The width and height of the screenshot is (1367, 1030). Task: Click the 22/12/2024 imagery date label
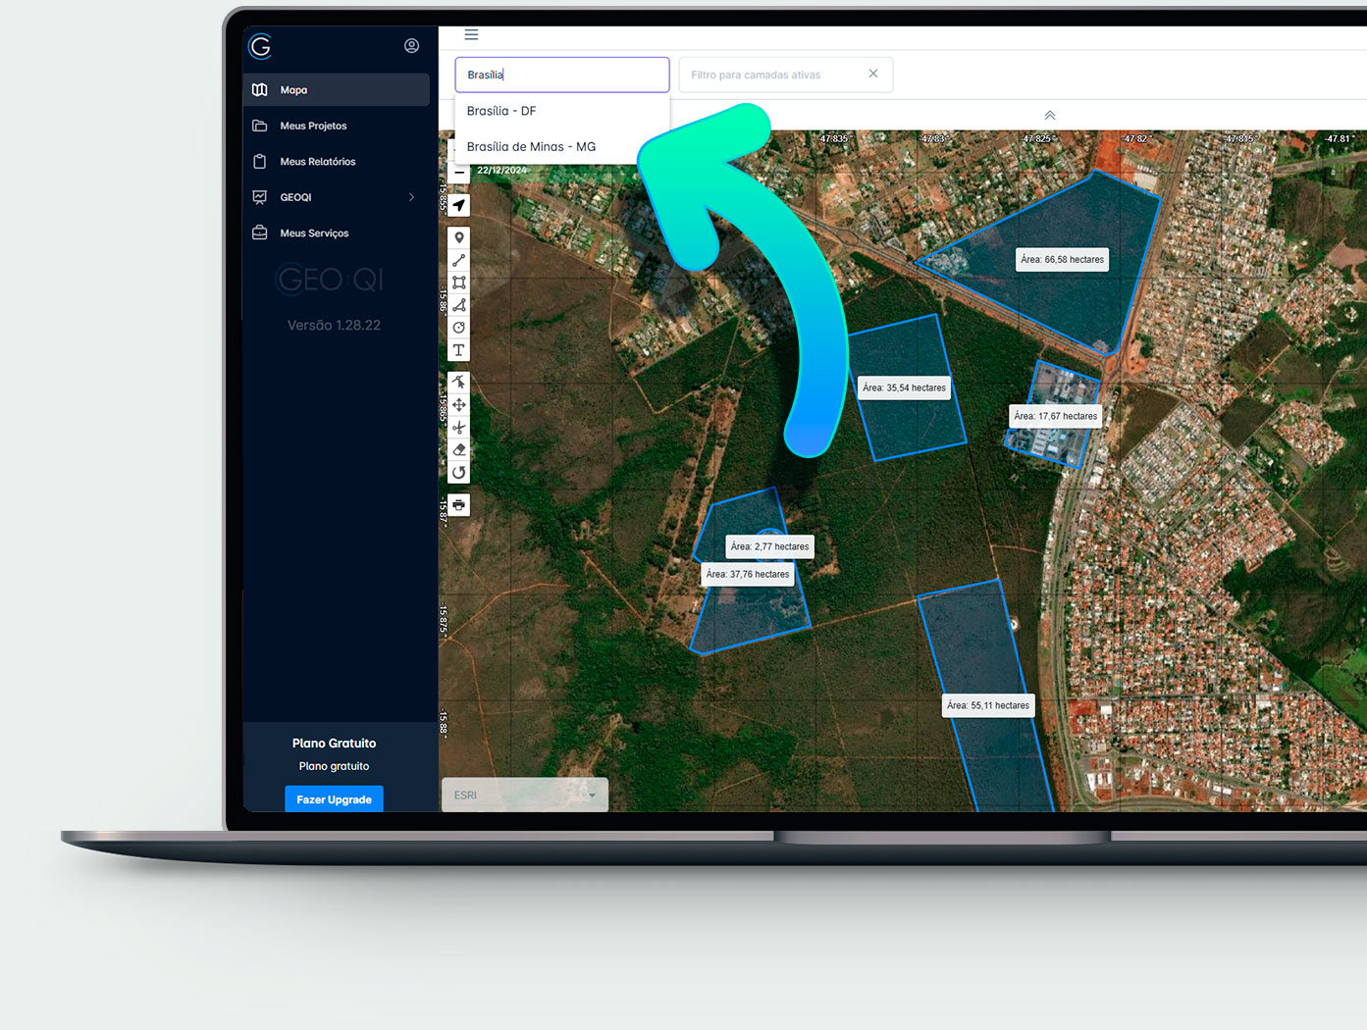click(x=501, y=171)
